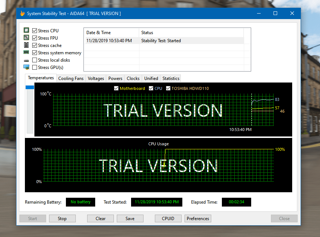Click the blue slider thumb left of temperature graph
The image size is (320, 237).
coord(30,87)
